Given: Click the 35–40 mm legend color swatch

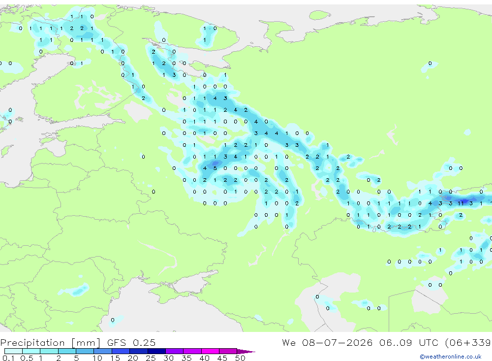Looking at the screenshot, I should [x=192, y=351].
